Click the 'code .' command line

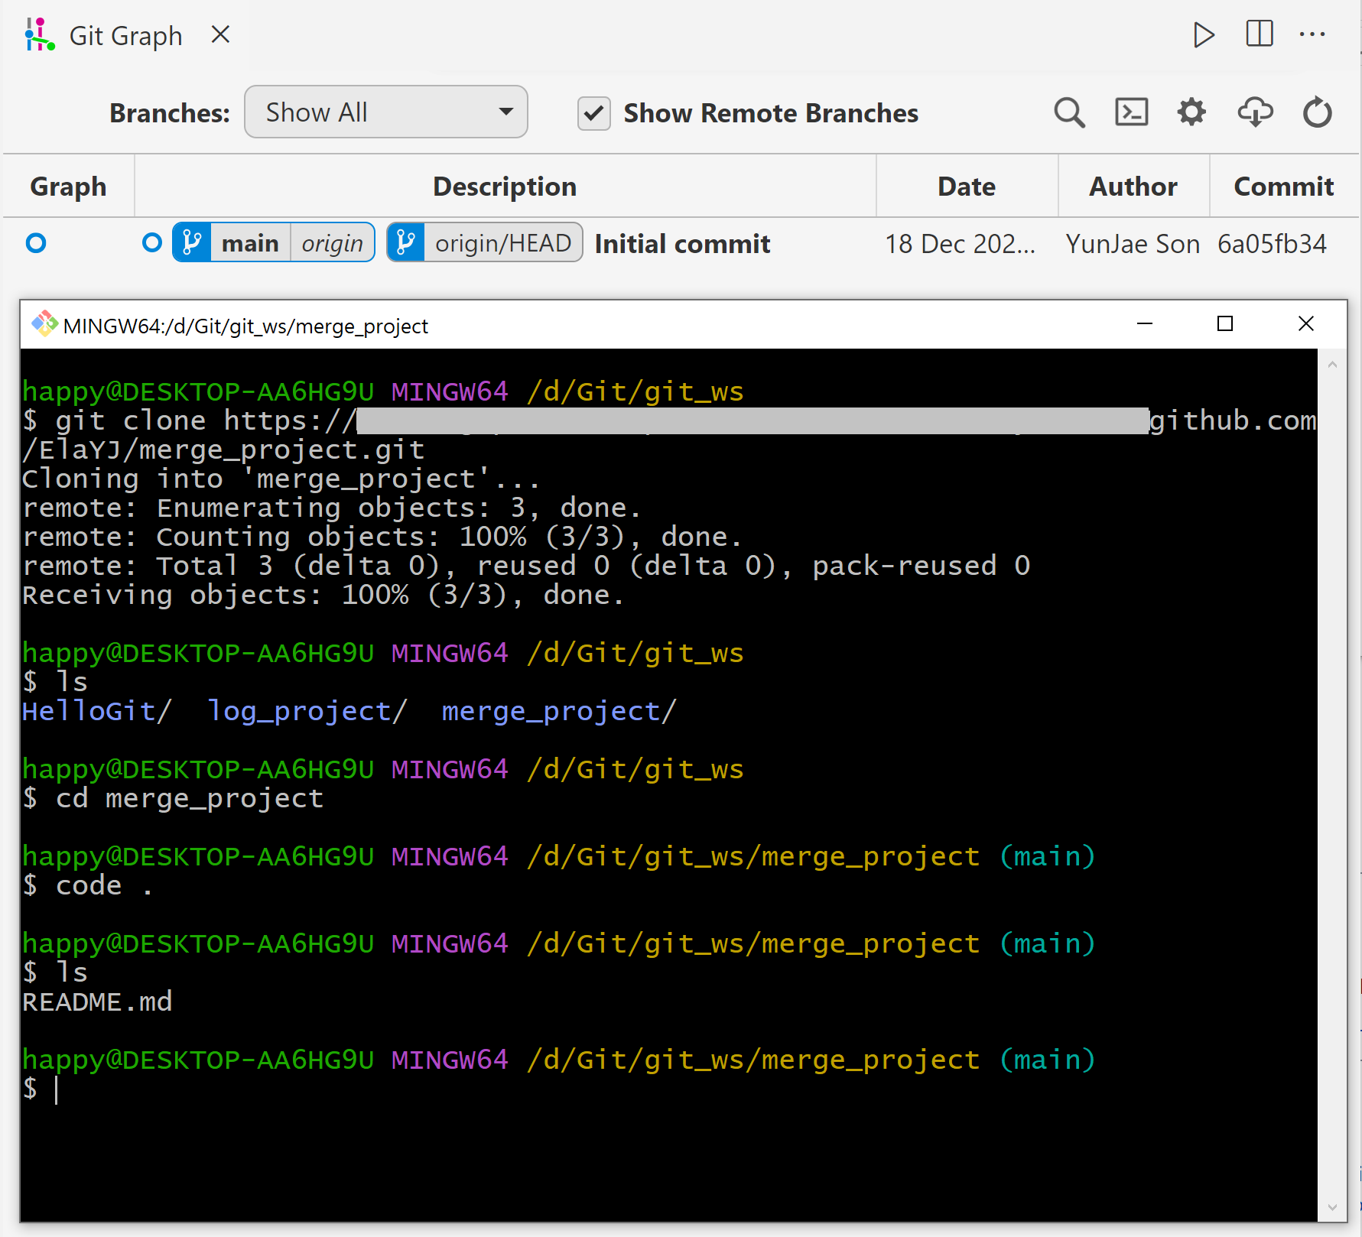(x=88, y=885)
